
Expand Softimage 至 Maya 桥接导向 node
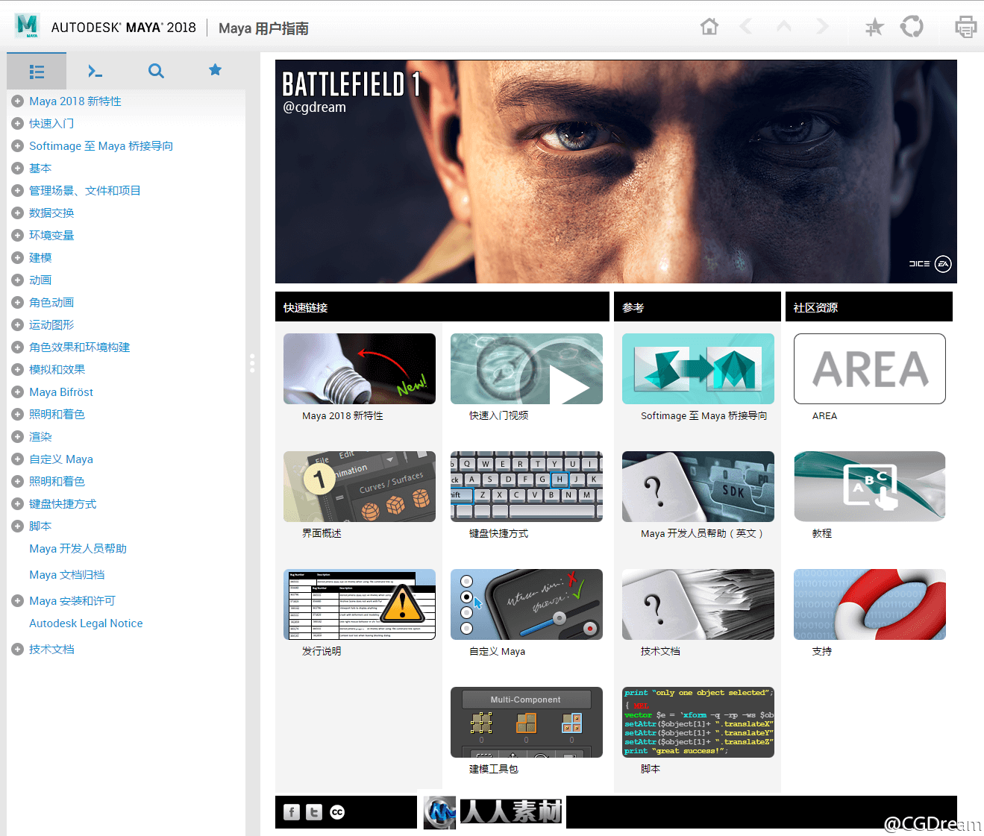(x=17, y=145)
